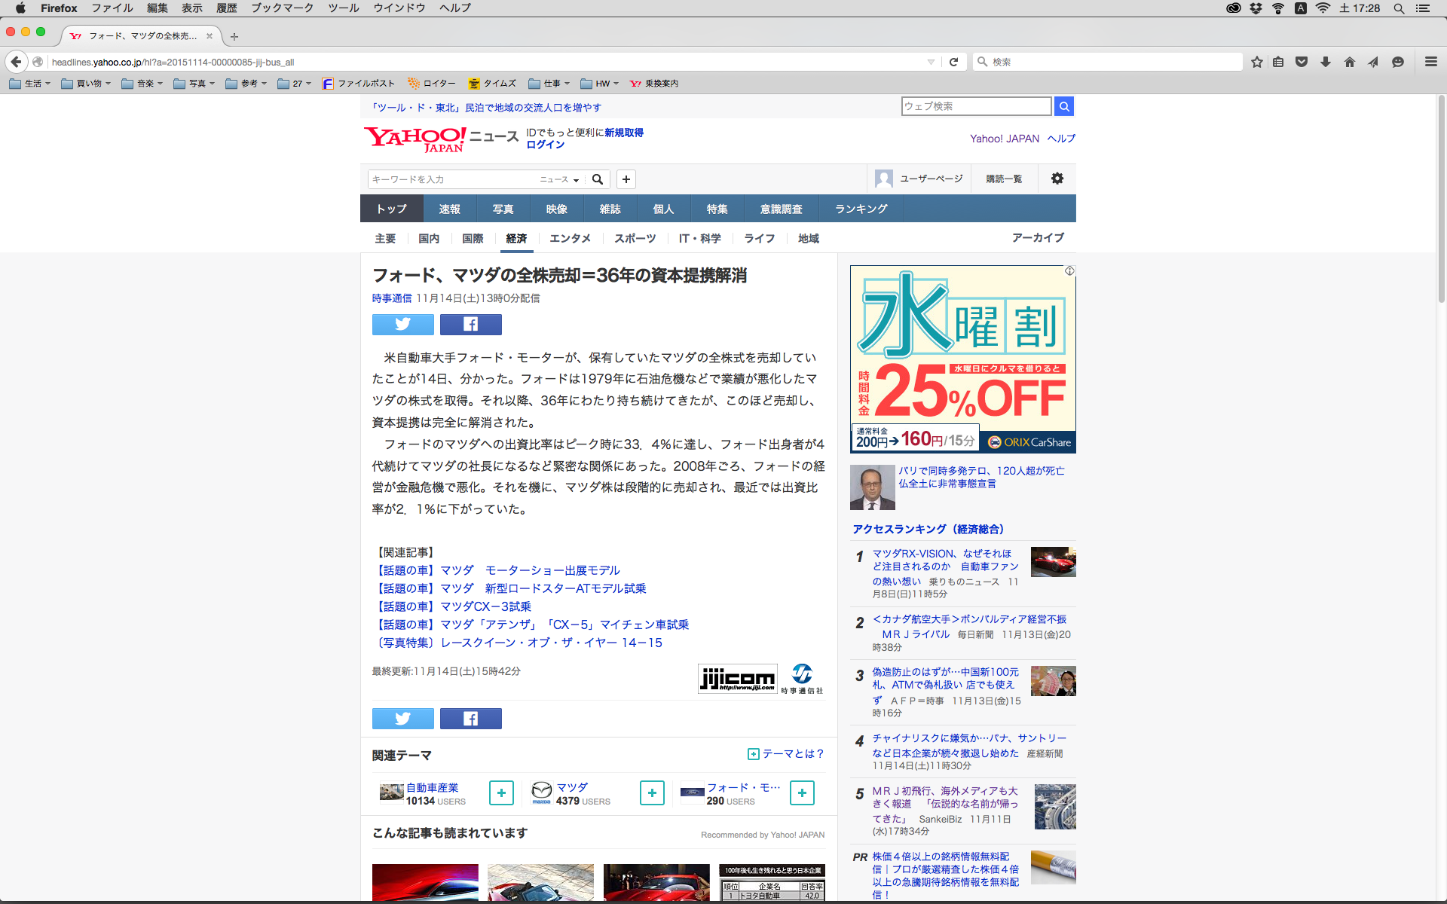Click the blue web search magnifier button

pyautogui.click(x=1063, y=106)
